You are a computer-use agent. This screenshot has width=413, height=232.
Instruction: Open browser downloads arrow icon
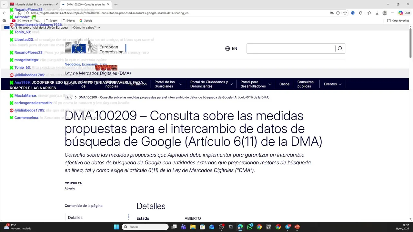377,13
